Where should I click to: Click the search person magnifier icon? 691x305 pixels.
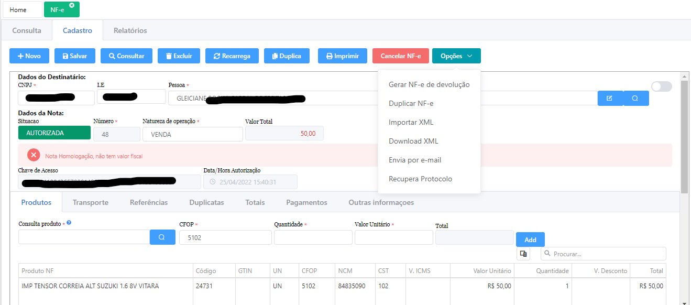pos(635,98)
